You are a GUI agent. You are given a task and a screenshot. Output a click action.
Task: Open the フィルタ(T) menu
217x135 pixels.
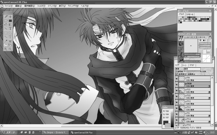[x=41, y=6]
